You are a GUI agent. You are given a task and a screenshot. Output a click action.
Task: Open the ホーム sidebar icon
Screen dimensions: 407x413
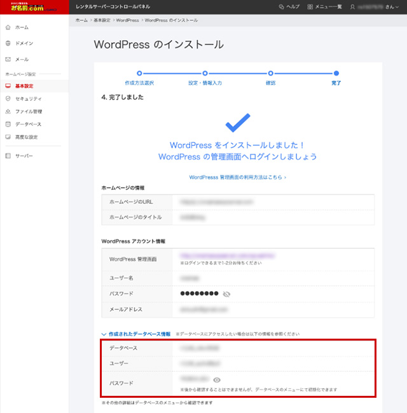tap(8, 27)
